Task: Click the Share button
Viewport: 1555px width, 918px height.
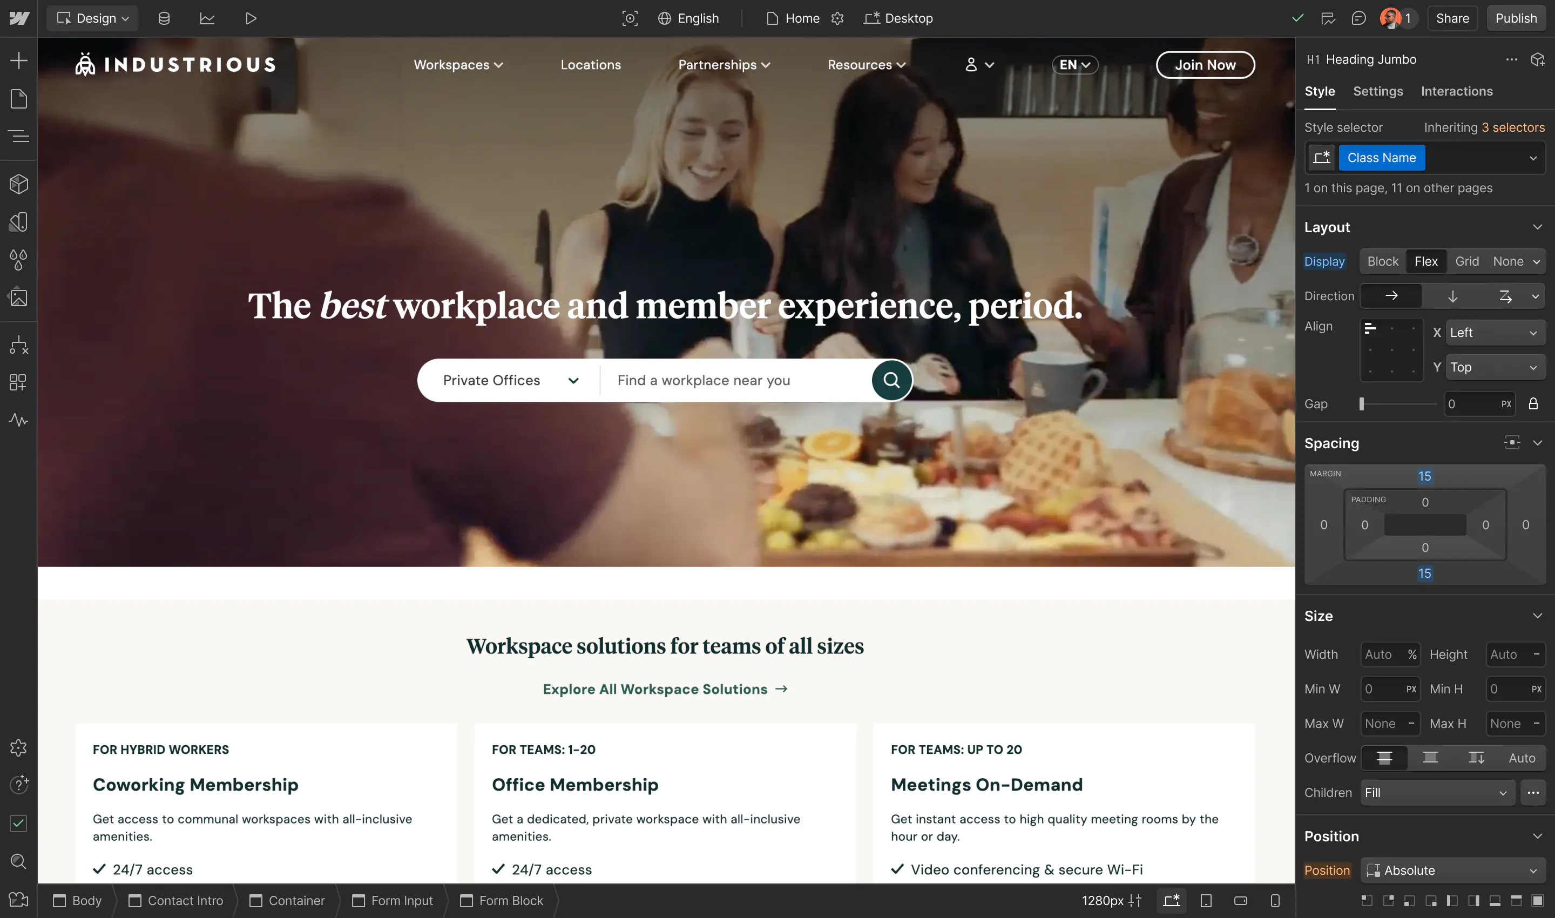Action: click(x=1452, y=18)
